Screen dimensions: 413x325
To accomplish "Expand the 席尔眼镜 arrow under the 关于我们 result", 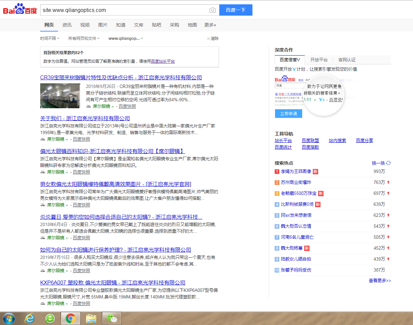I will [67, 140].
